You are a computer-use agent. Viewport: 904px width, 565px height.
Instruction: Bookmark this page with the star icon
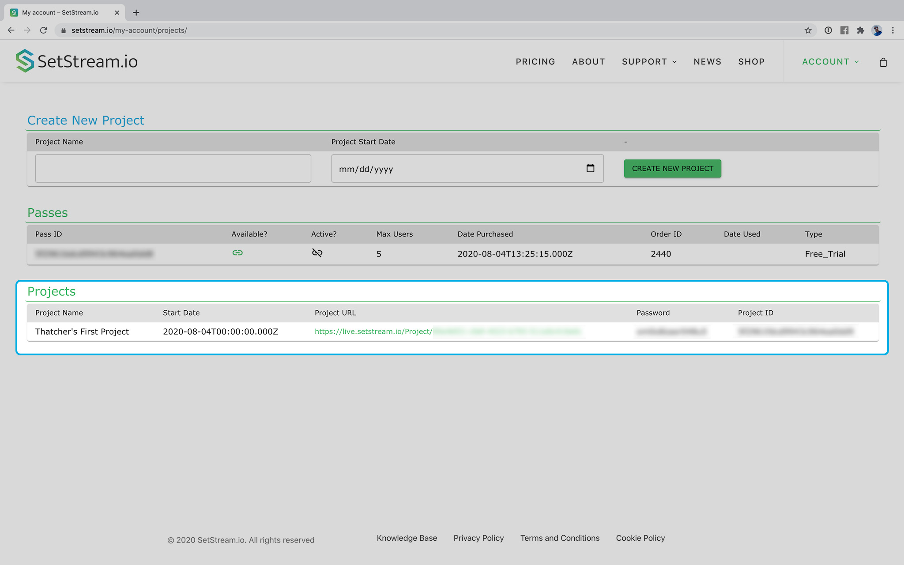(x=808, y=30)
